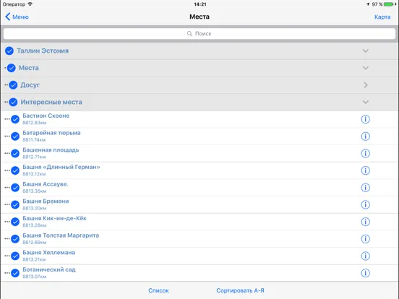Open the Карта view
The width and height of the screenshot is (399, 299).
[x=382, y=17]
